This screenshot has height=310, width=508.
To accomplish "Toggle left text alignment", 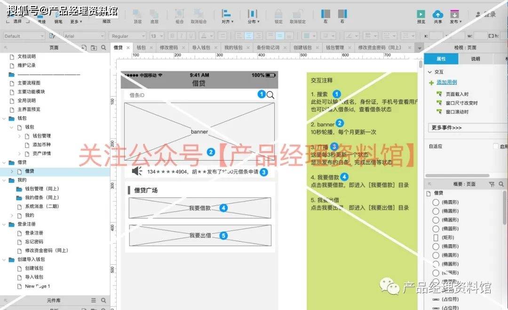I will click(x=239, y=36).
